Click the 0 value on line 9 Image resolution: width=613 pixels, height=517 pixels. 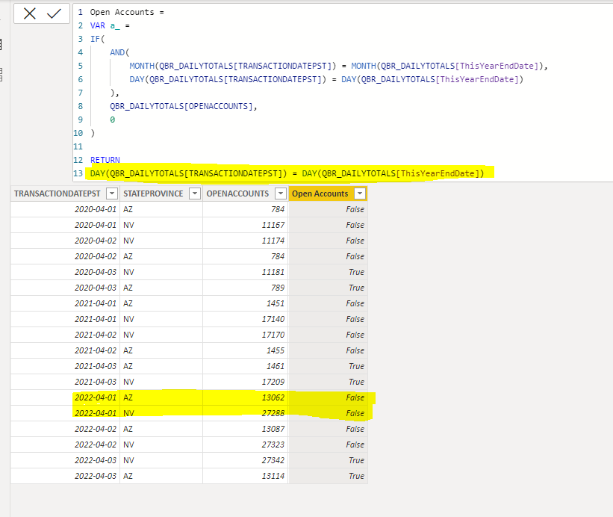[x=112, y=120]
